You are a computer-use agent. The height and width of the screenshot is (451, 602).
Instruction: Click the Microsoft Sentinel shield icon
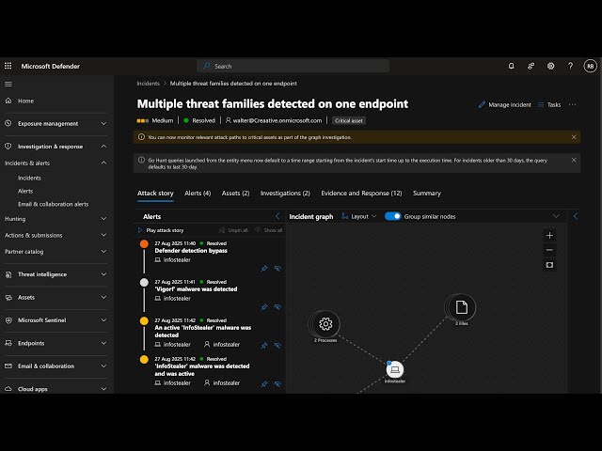coord(8,320)
